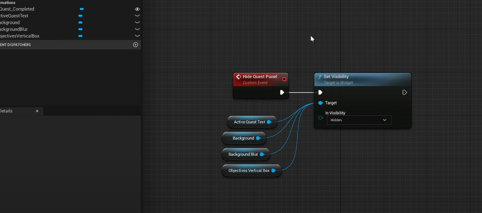Switch to the Details tab
The width and height of the screenshot is (482, 213).
click(x=7, y=111)
